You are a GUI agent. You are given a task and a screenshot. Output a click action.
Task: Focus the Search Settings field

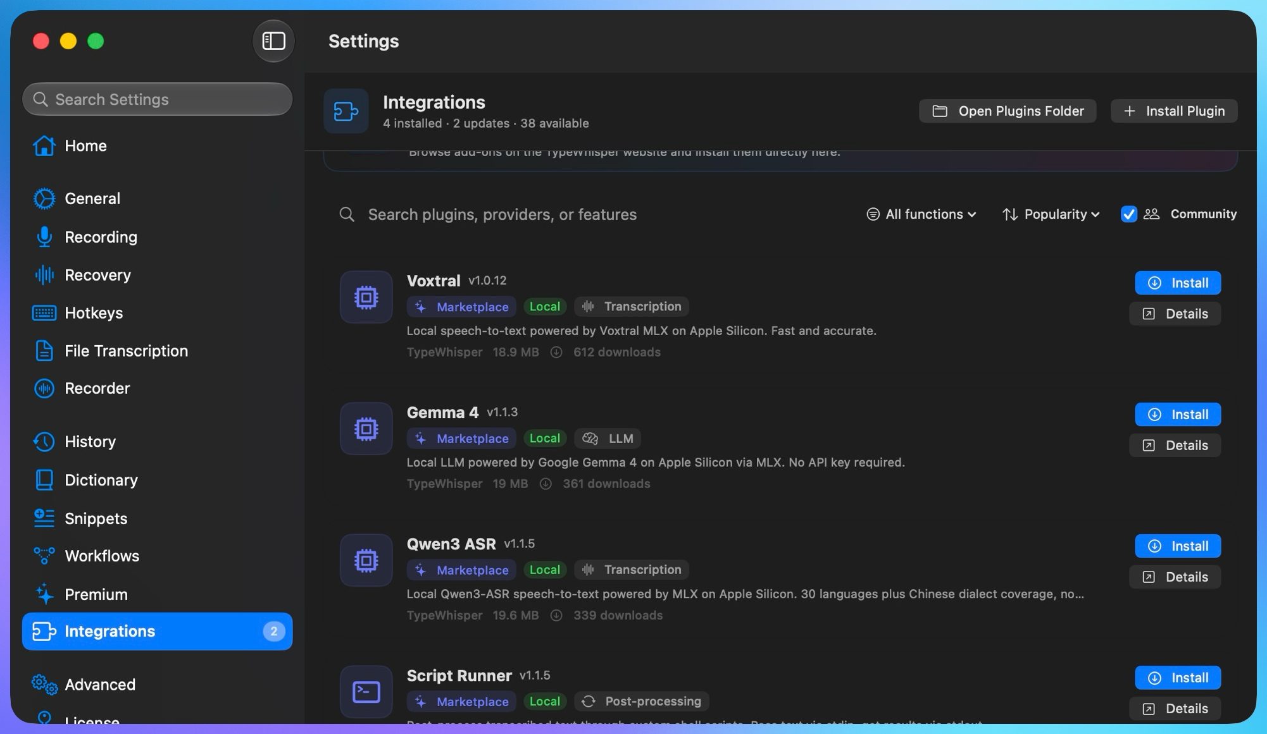pos(157,99)
